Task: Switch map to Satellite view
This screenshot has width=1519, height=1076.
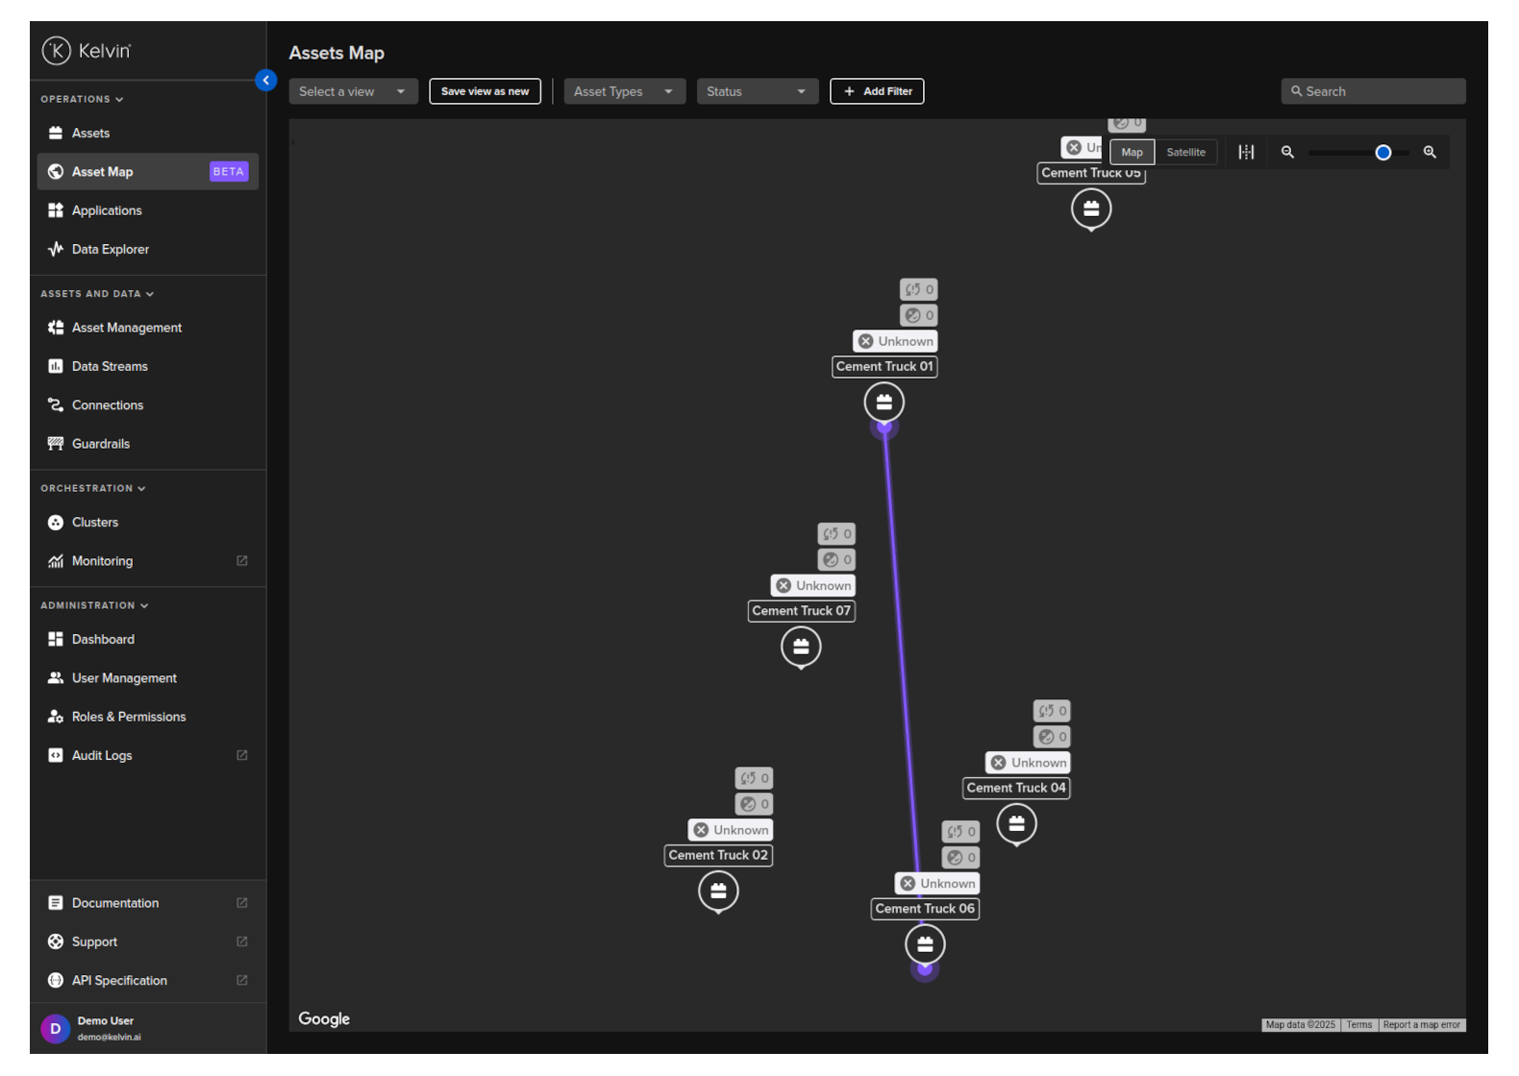Action: click(1185, 152)
